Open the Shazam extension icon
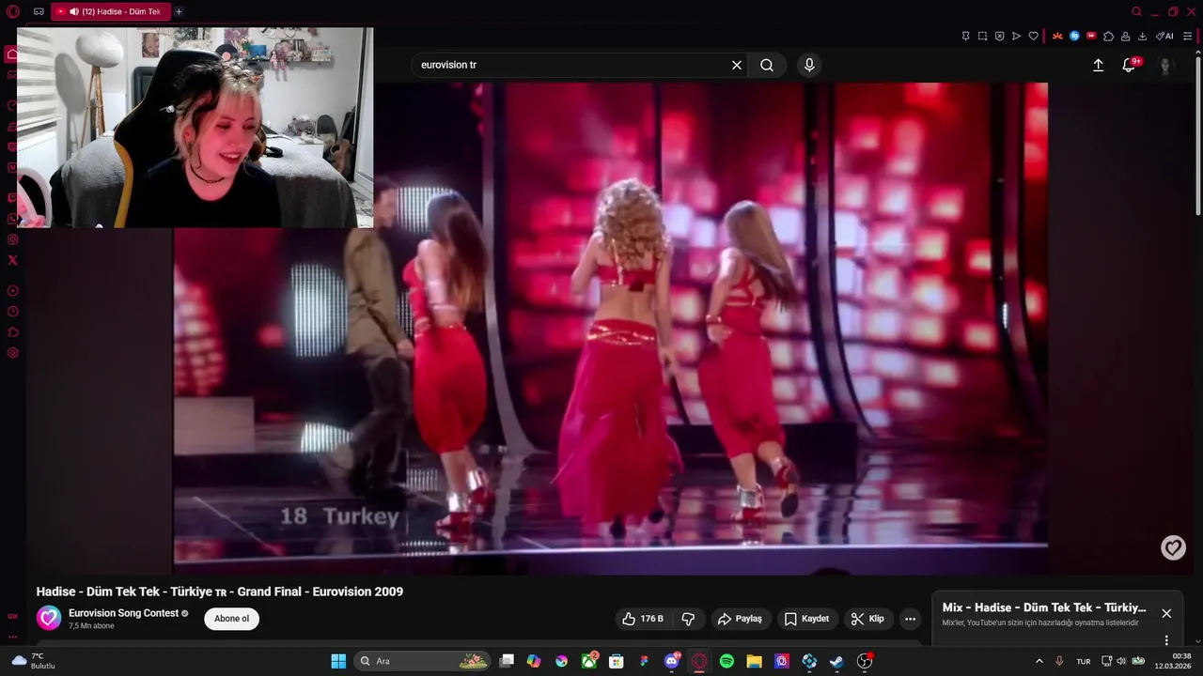1203x676 pixels. (x=1074, y=37)
